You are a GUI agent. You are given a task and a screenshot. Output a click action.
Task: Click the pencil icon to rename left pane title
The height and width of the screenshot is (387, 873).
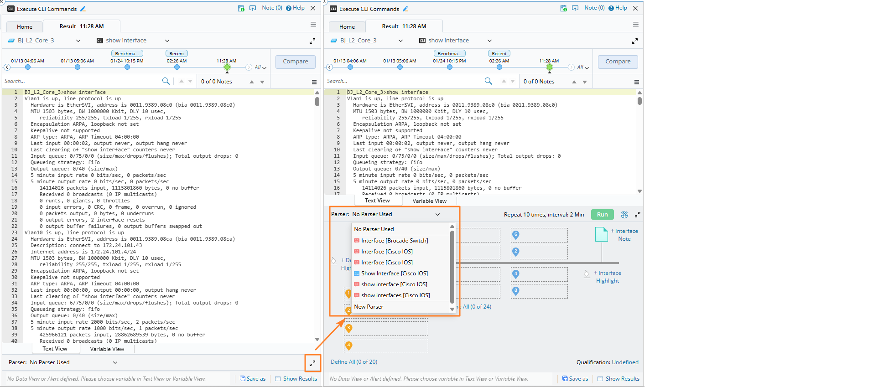coord(83,9)
